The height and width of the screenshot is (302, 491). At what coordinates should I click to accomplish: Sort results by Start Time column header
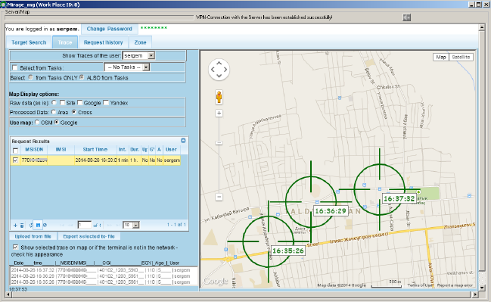95,150
